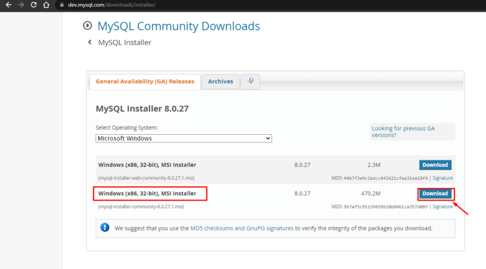Reload the page with the refresh icon
486x269 pixels.
34,5
